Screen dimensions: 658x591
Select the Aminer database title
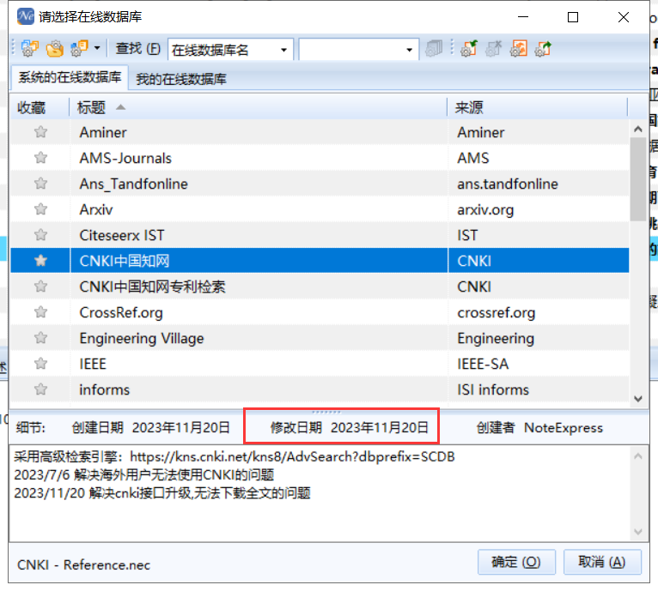(x=103, y=132)
